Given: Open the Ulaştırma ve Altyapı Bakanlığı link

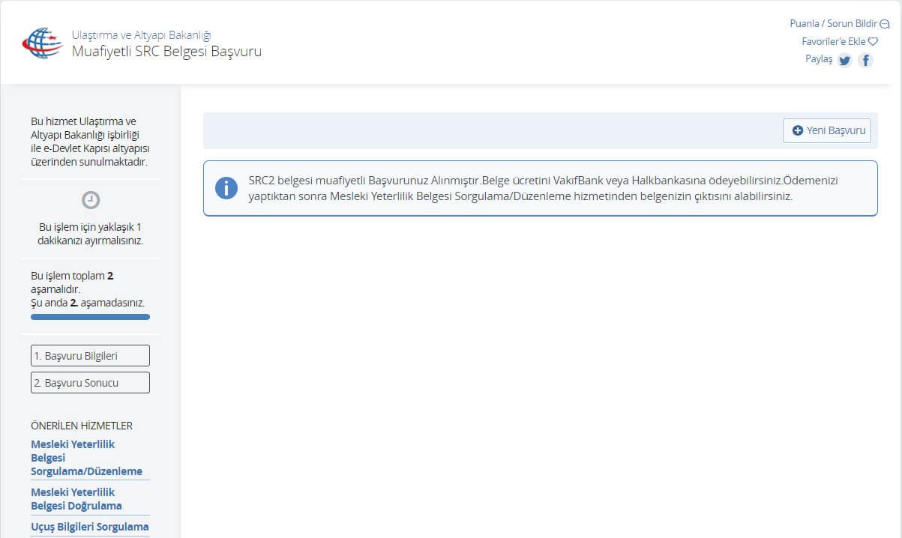Looking at the screenshot, I should 141,34.
